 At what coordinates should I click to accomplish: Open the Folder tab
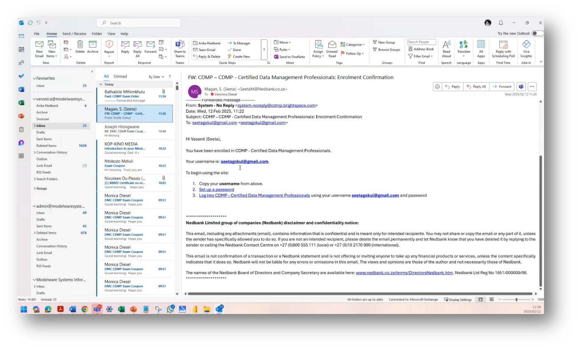[x=97, y=34]
